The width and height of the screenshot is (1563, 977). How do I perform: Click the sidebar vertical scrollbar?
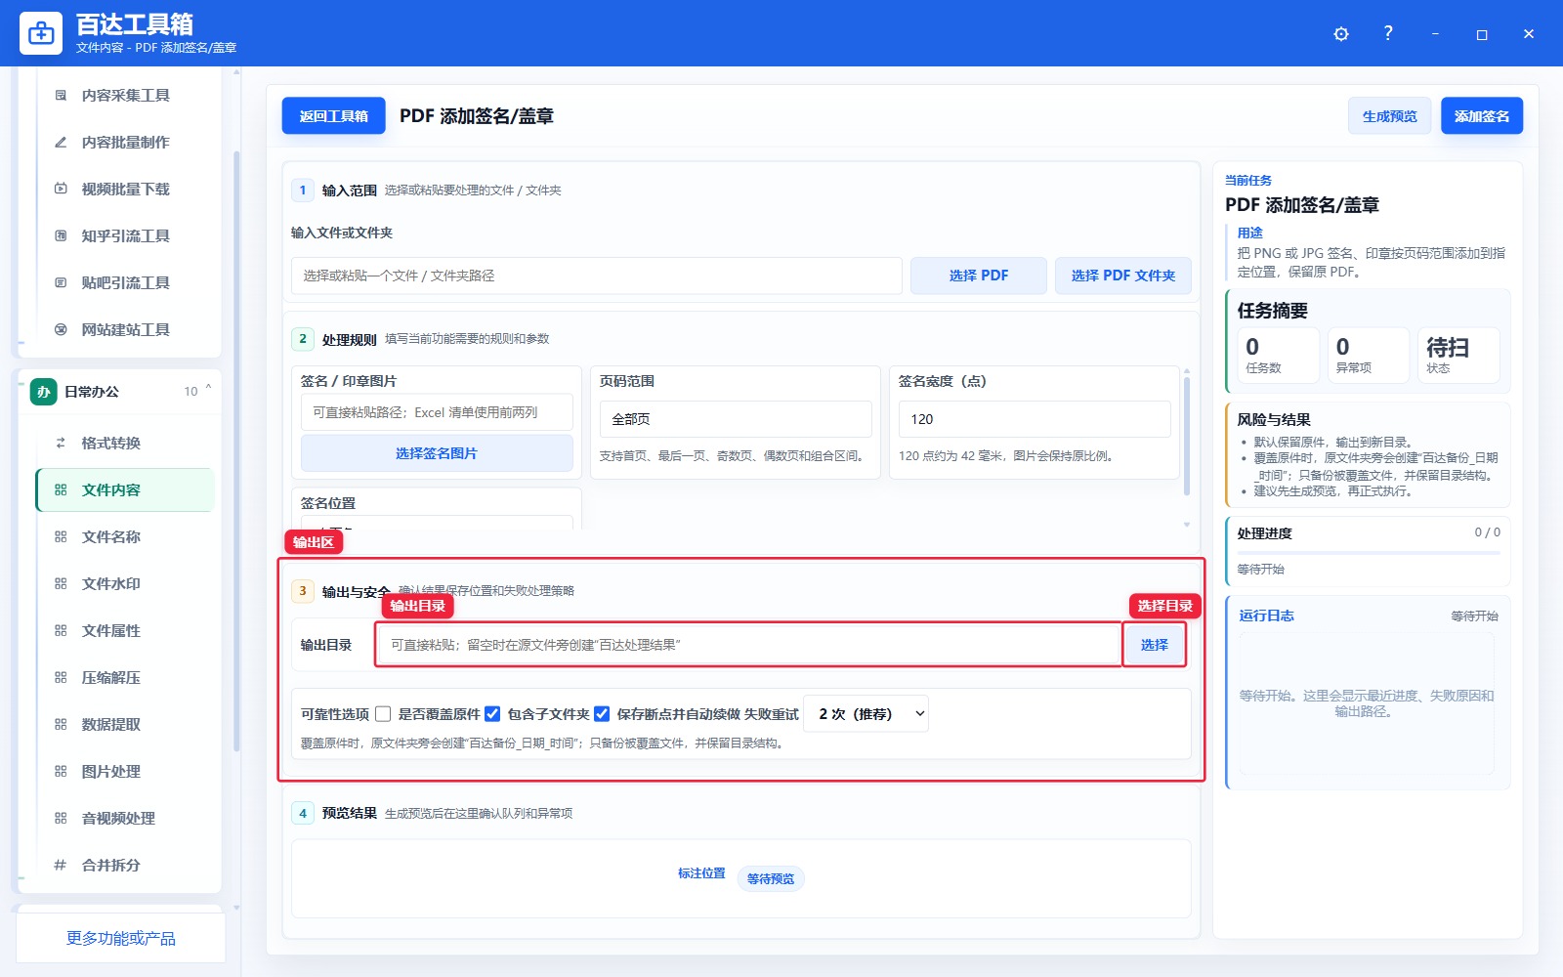coord(236,449)
